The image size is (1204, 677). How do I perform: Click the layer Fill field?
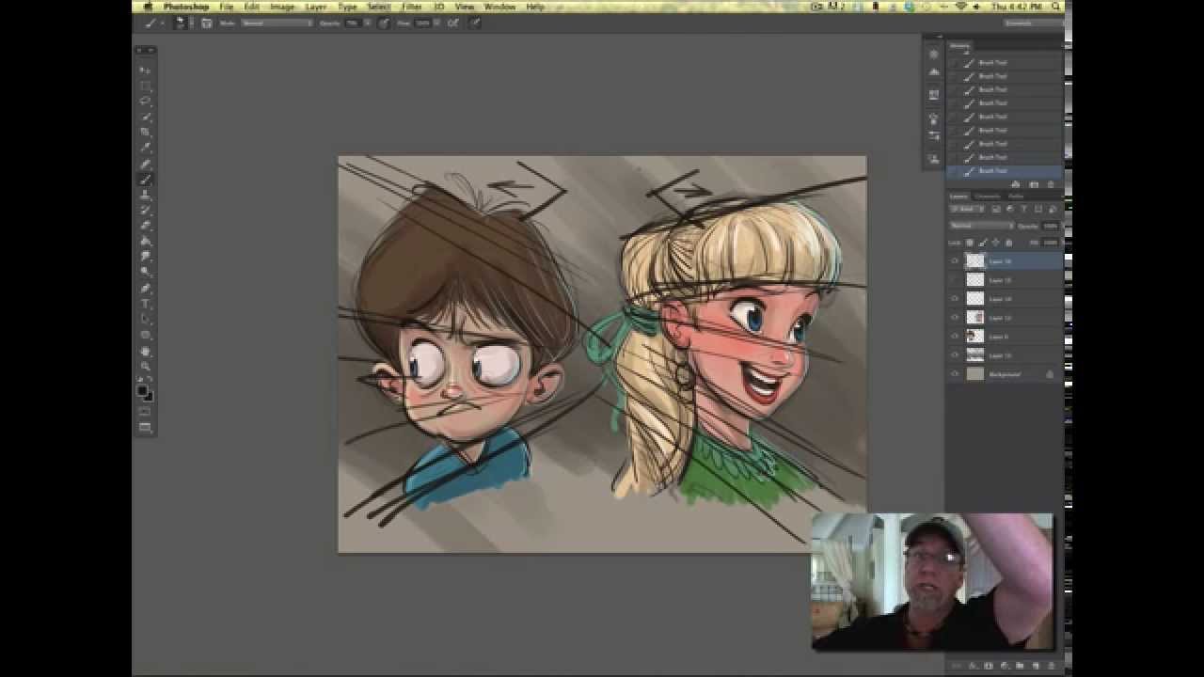coord(1051,244)
